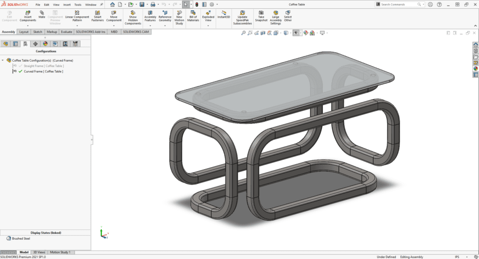479x259 pixels.
Task: Insert a Bill of Materials
Action: [x=193, y=16]
